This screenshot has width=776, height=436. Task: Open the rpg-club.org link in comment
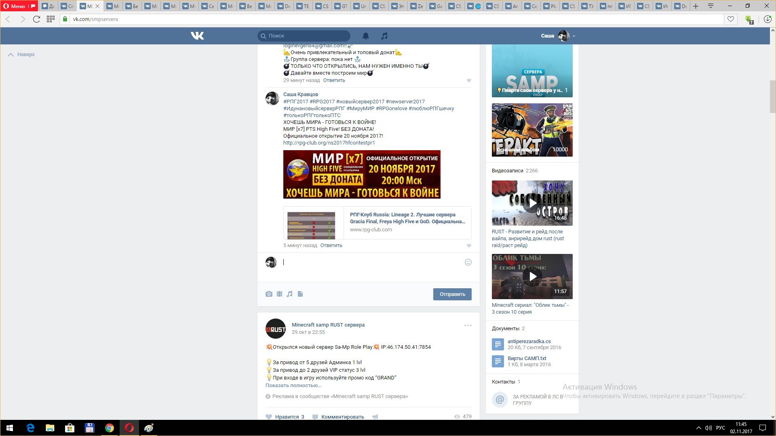coord(329,143)
